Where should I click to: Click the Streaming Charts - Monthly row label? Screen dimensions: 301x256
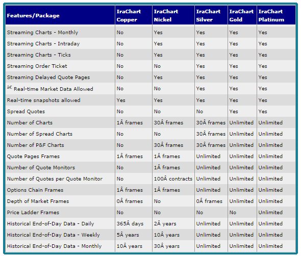42,33
